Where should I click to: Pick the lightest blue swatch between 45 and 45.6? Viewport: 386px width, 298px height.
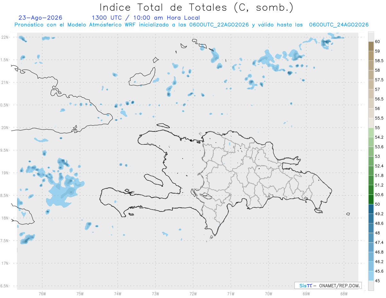coord(371,276)
